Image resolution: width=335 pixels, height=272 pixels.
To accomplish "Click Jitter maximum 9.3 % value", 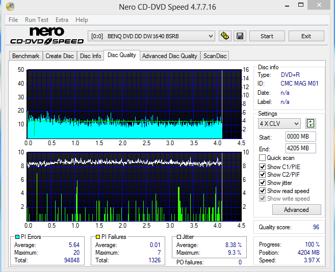I will (x=235, y=253).
